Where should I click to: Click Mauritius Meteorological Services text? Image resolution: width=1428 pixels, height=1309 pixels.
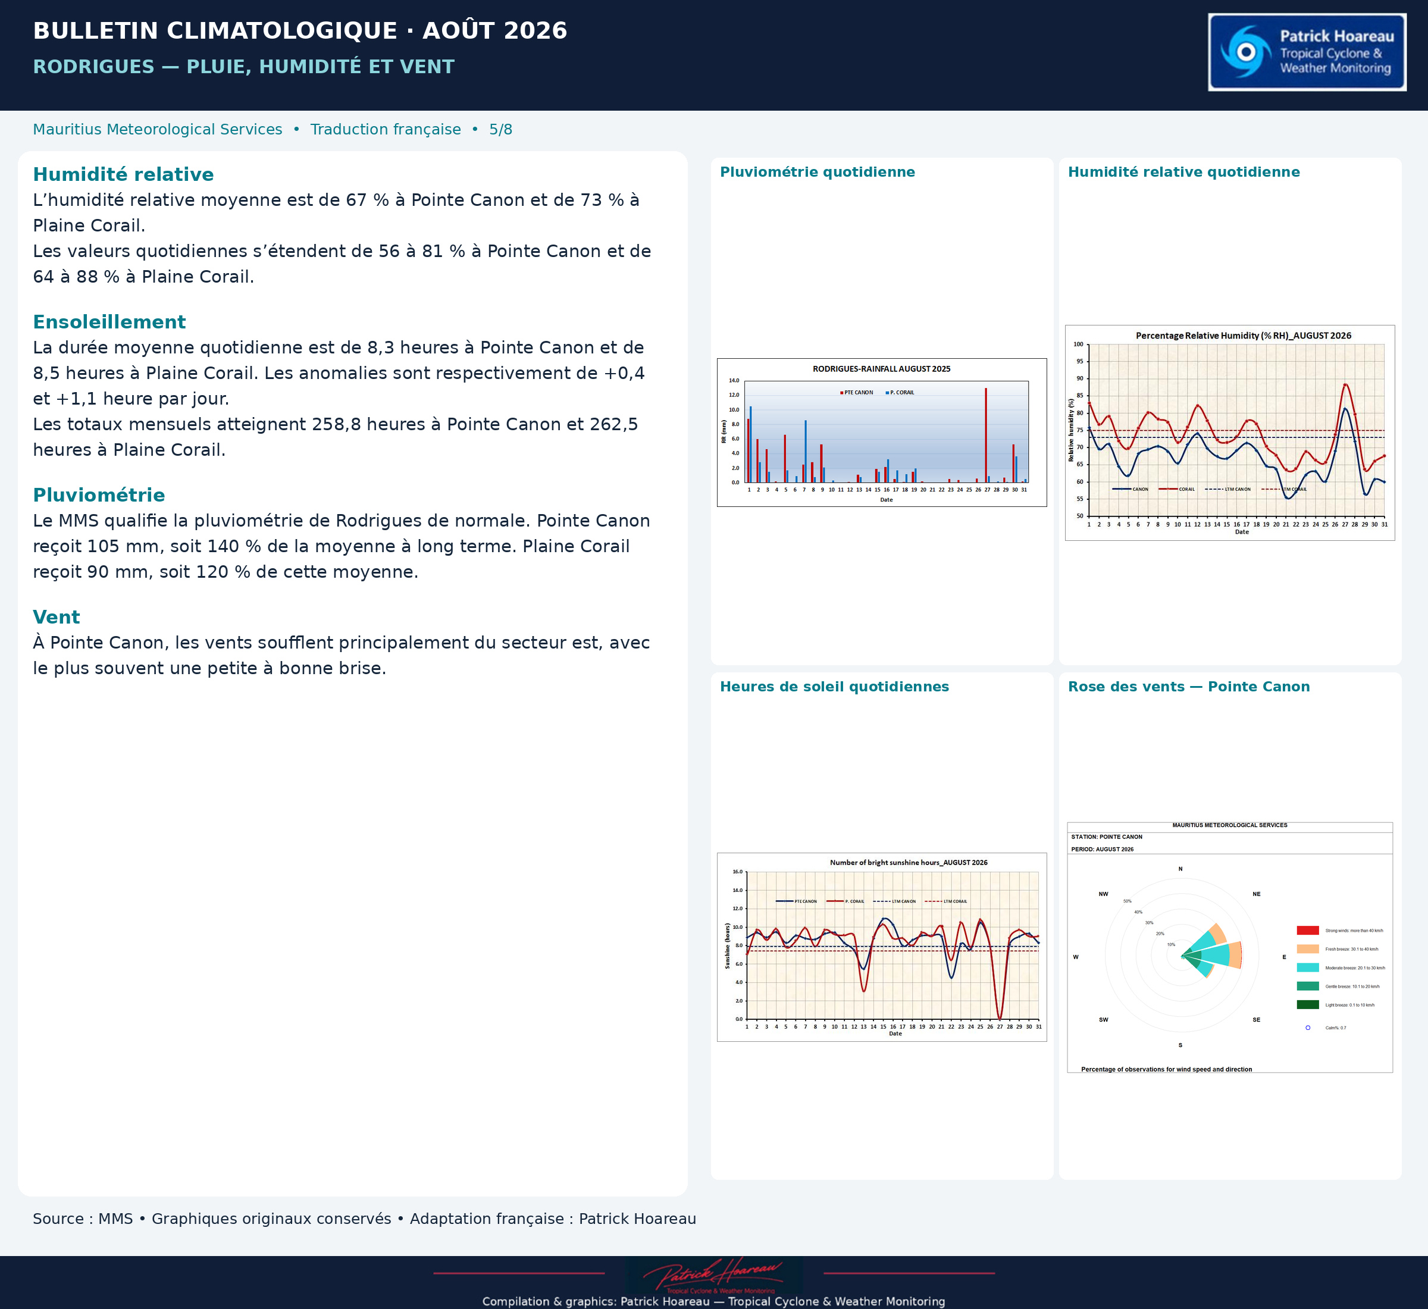pos(157,130)
